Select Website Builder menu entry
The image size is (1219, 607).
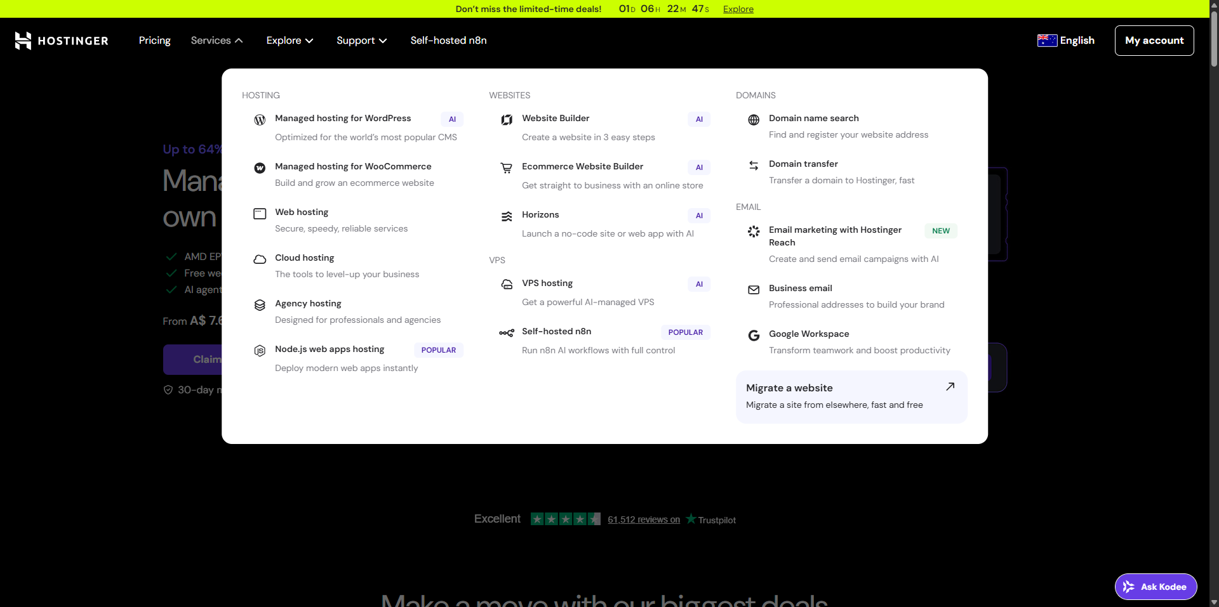[605, 127]
